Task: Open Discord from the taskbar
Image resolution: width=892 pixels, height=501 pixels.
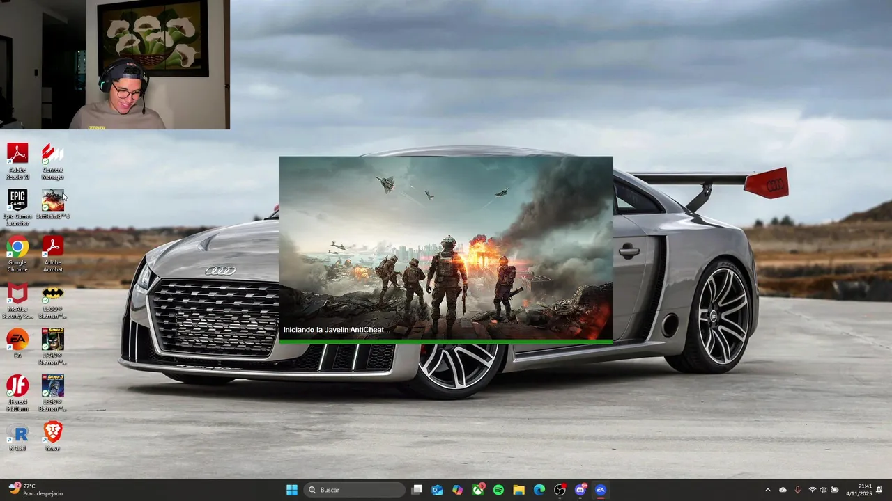Action: tap(580, 490)
